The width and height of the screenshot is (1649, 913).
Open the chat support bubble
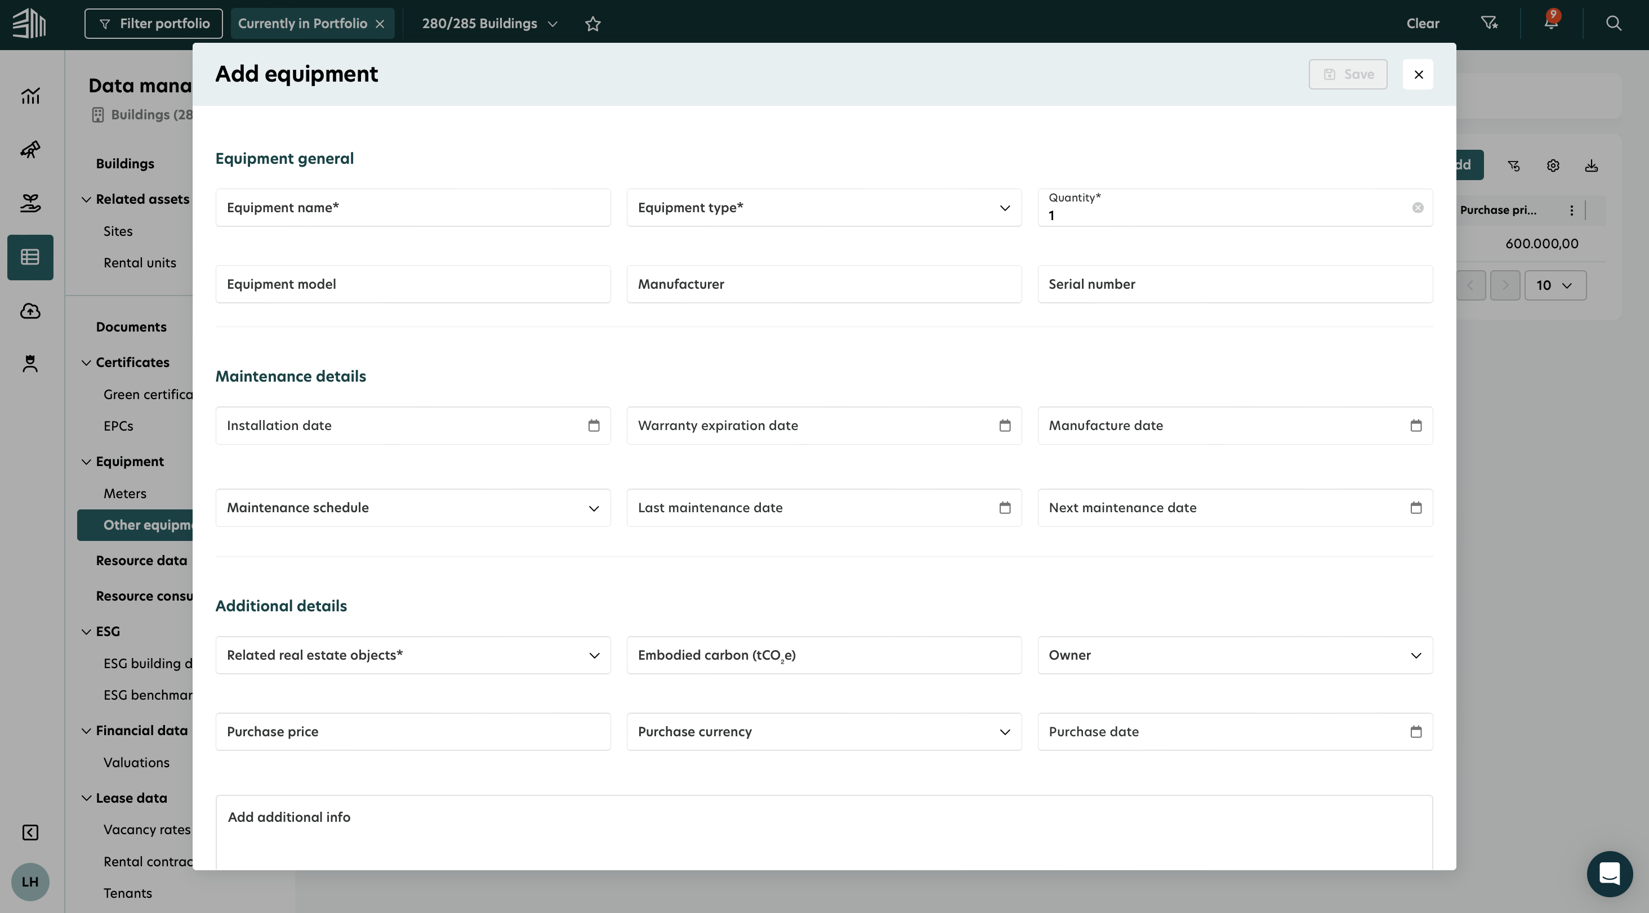1610,874
